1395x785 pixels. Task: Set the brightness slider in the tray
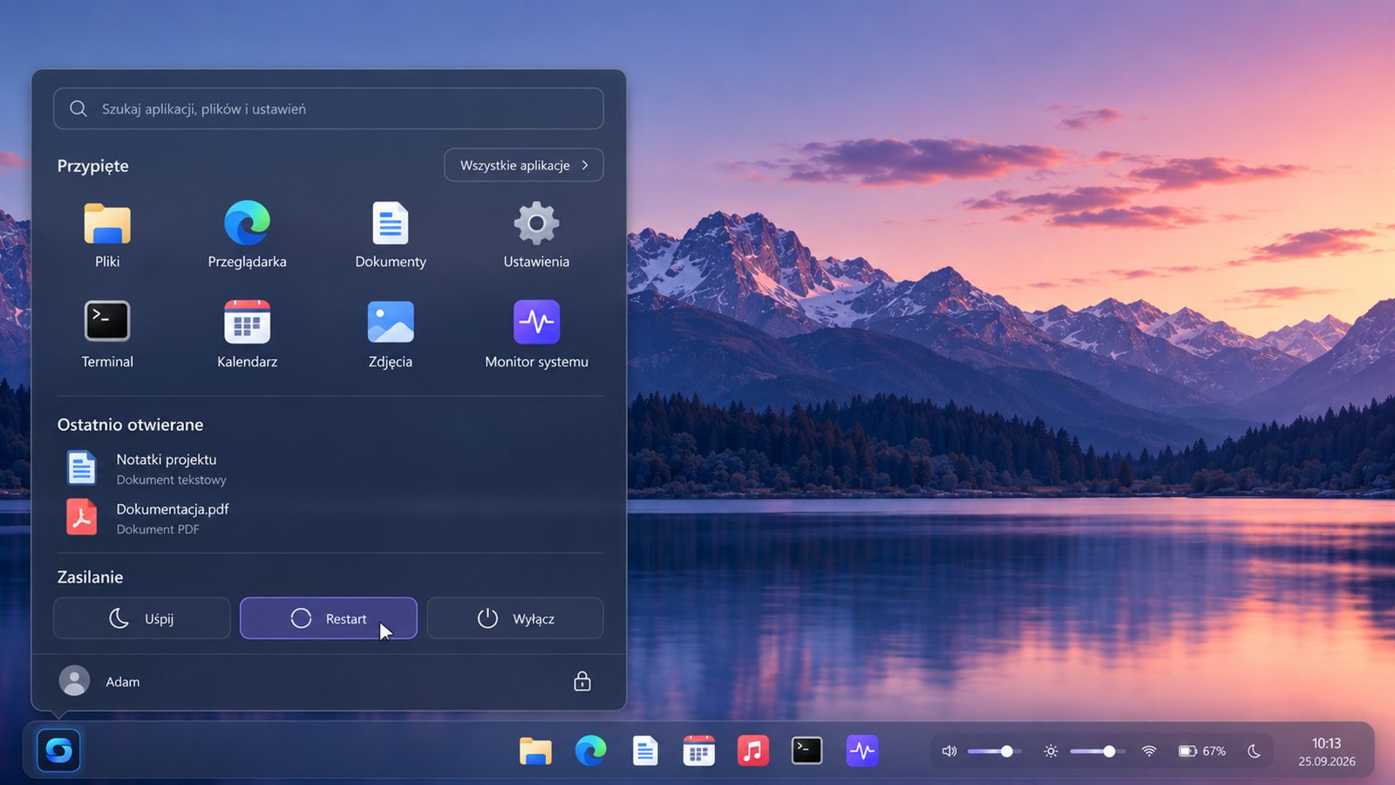point(1097,751)
